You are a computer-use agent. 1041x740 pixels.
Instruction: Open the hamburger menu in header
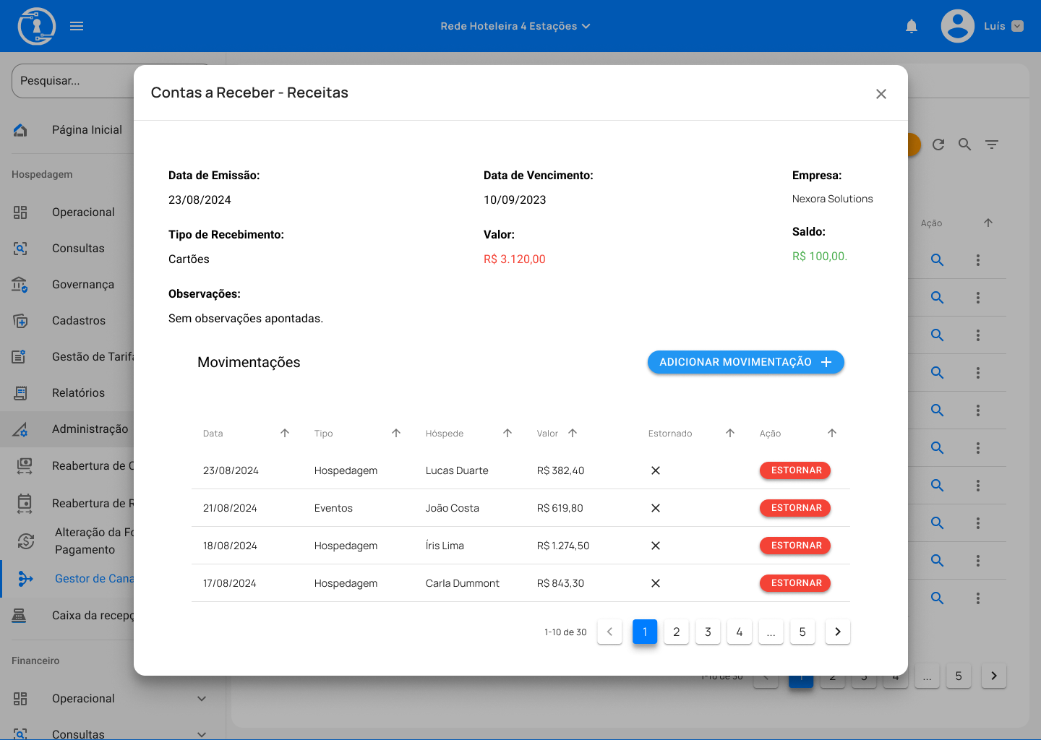point(77,26)
